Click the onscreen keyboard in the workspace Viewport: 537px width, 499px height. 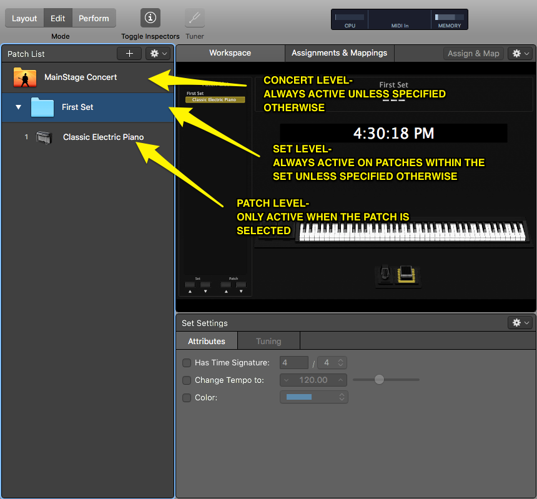(412, 232)
